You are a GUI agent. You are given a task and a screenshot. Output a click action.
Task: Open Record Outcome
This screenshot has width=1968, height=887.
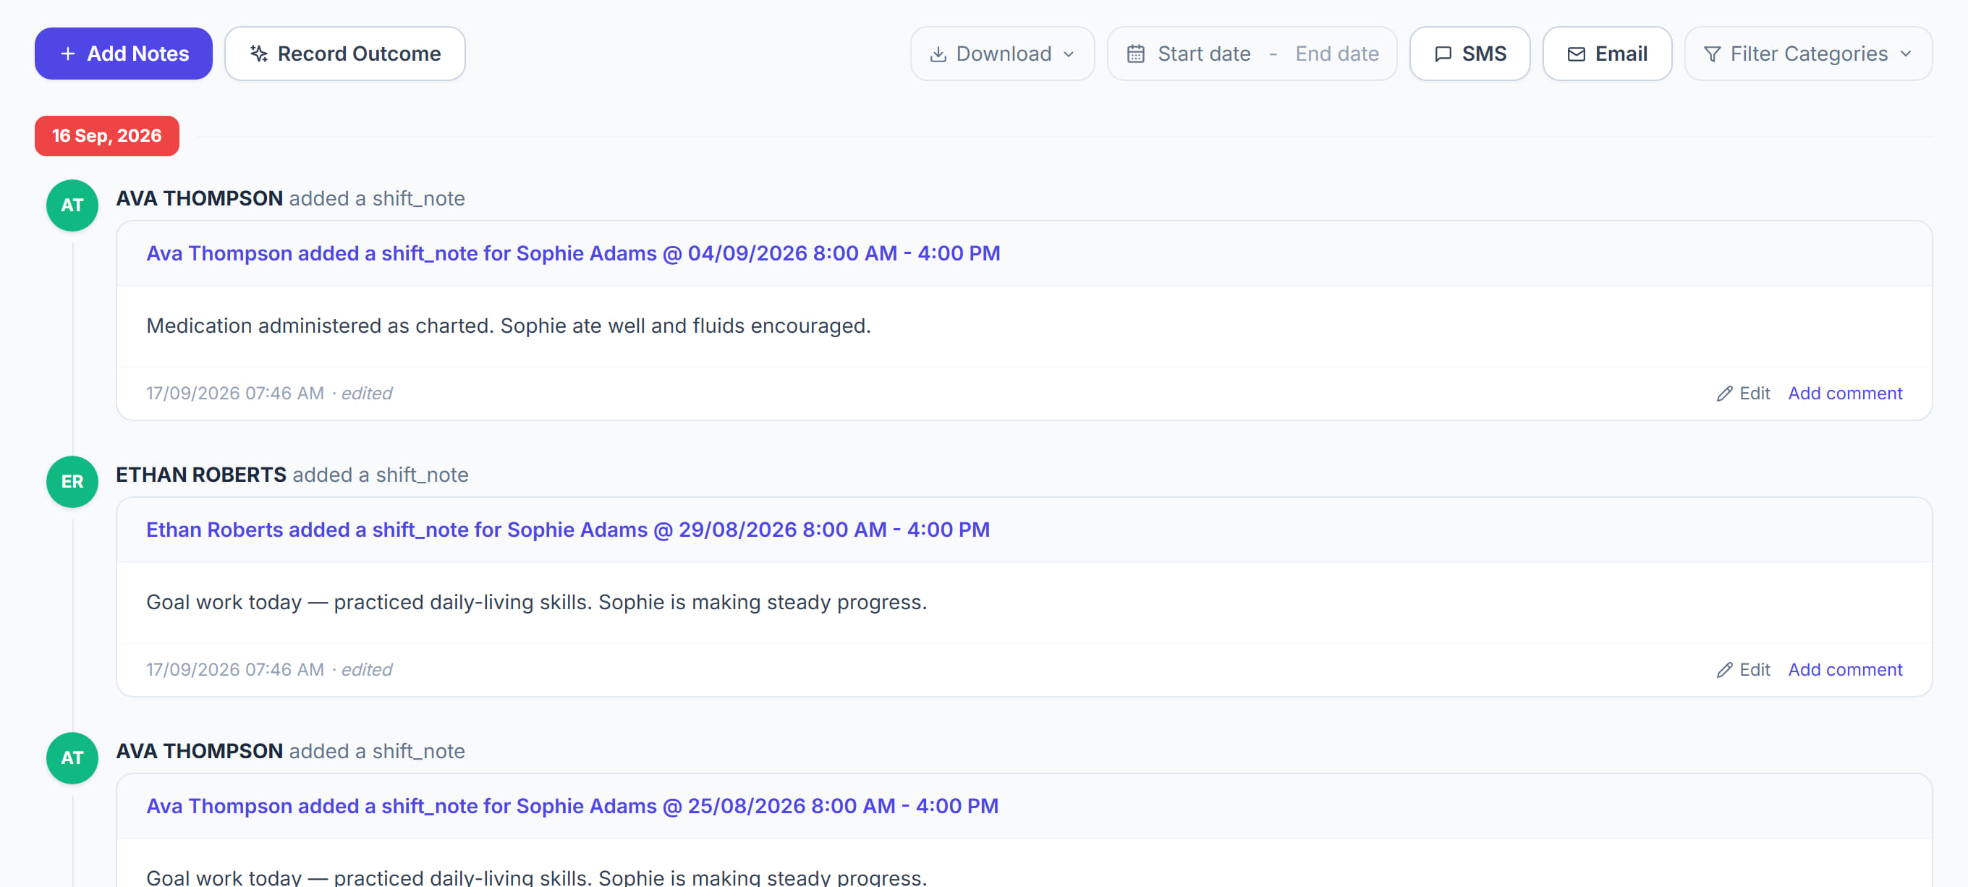pyautogui.click(x=344, y=54)
